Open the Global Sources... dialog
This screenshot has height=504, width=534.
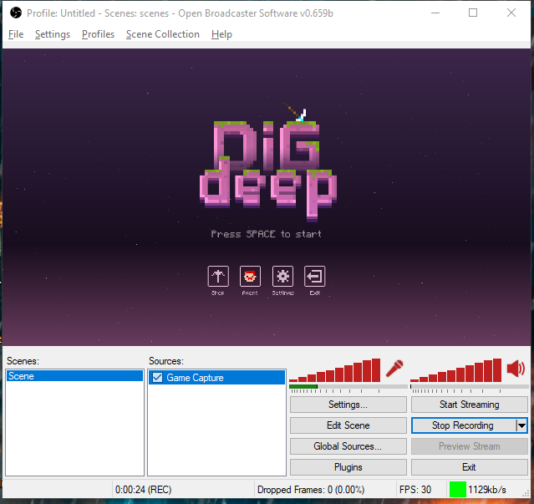348,446
